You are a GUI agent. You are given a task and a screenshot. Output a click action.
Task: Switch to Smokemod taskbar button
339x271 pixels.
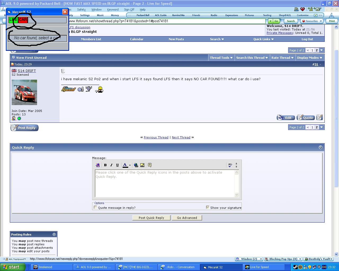tap(52, 267)
